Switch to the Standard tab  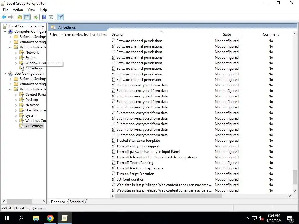pyautogui.click(x=77, y=202)
